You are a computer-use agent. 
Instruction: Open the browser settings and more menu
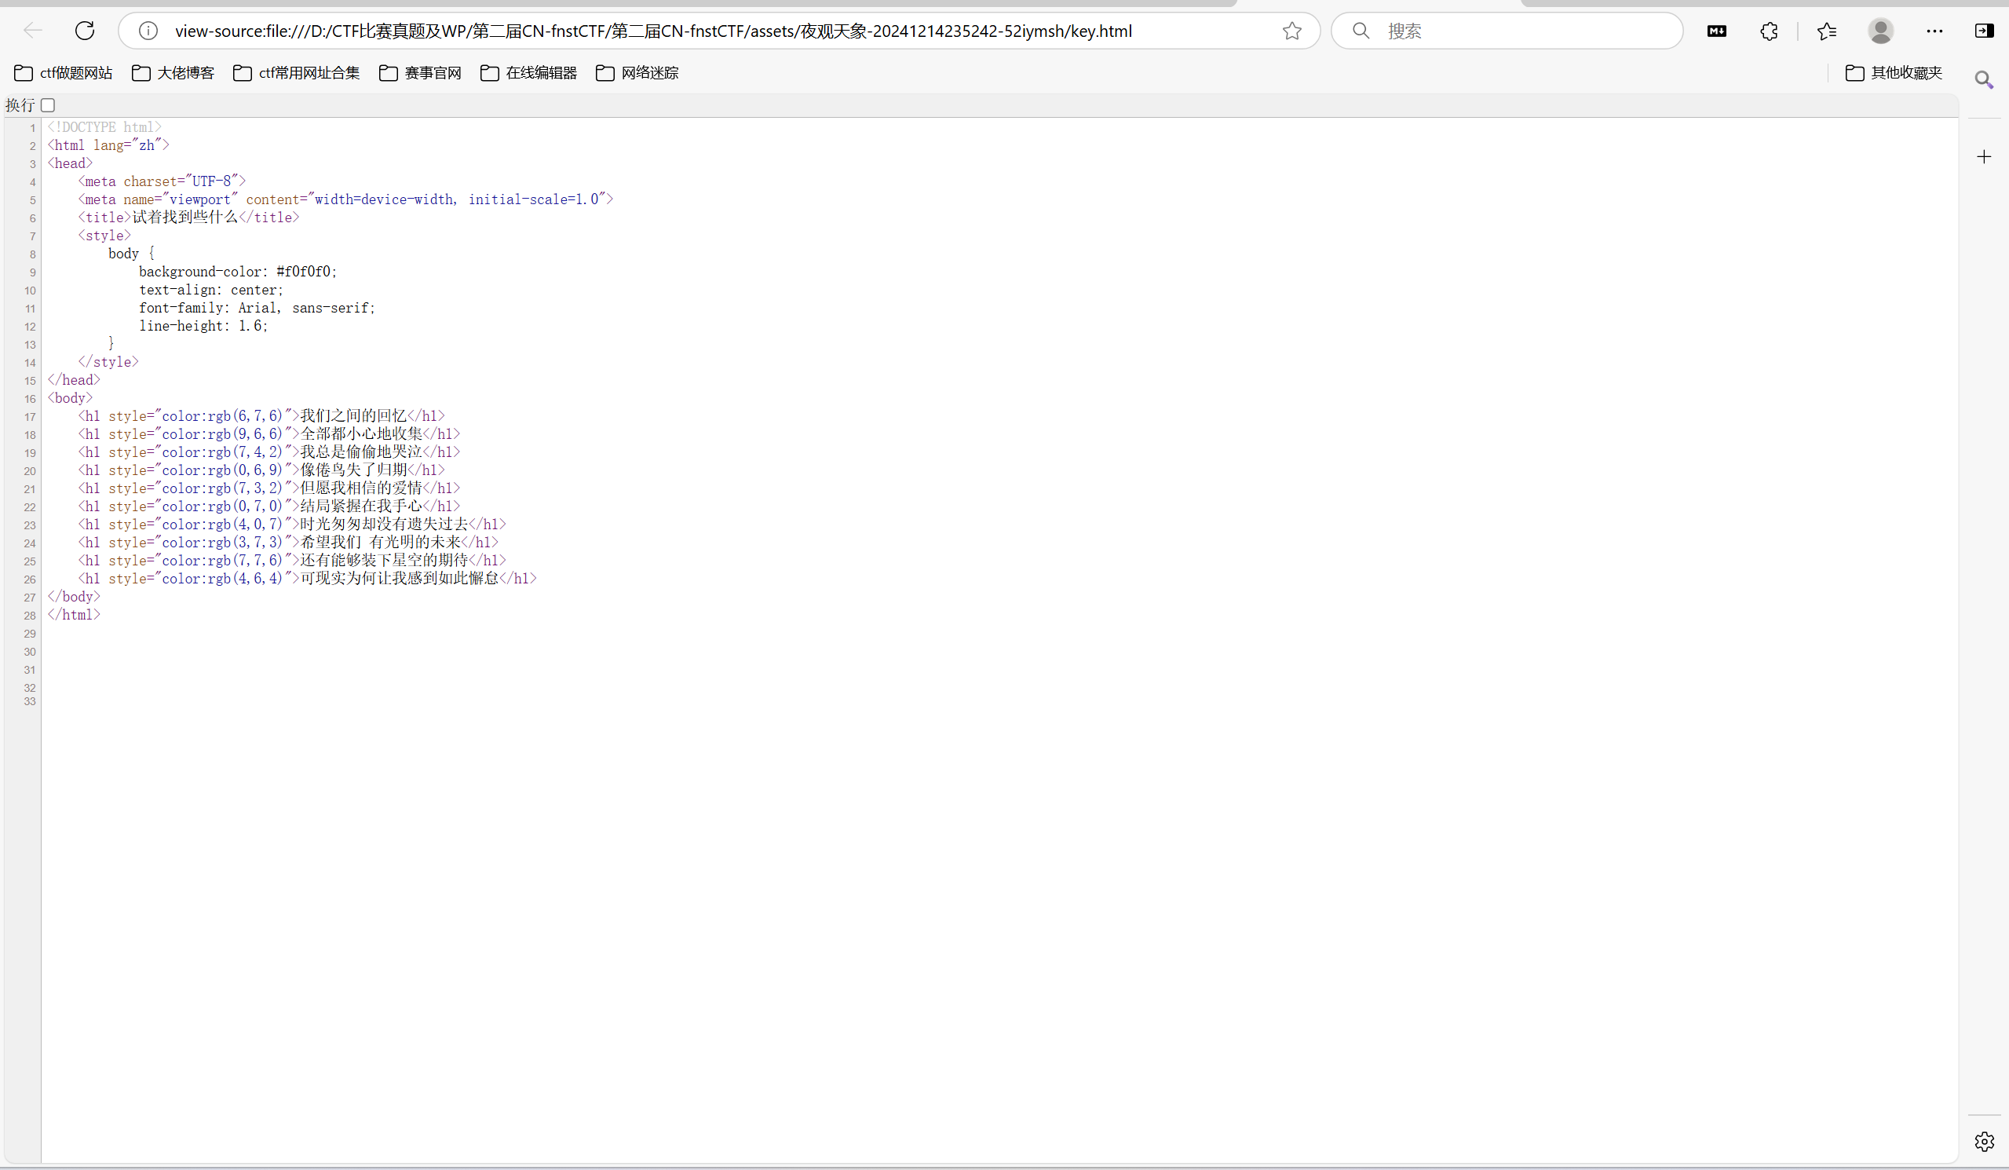tap(1934, 31)
